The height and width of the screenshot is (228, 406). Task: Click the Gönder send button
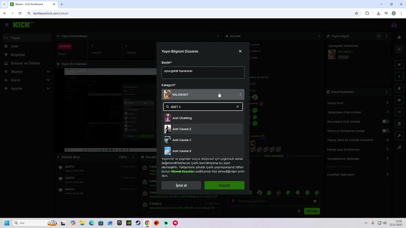[x=312, y=211]
